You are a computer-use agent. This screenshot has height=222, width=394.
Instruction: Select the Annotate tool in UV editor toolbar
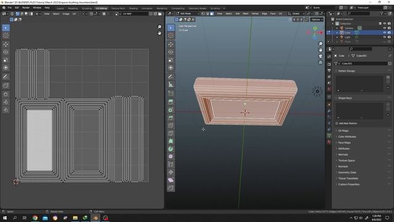pyautogui.click(x=6, y=76)
